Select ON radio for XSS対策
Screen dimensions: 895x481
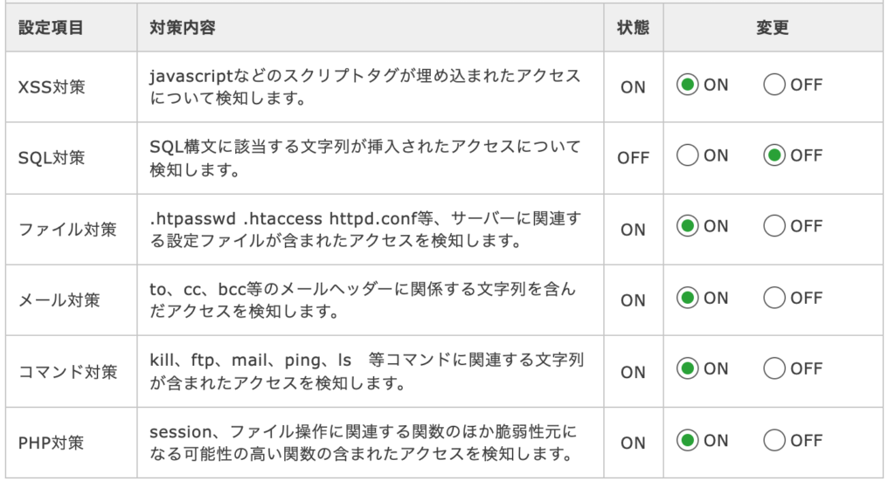point(687,85)
